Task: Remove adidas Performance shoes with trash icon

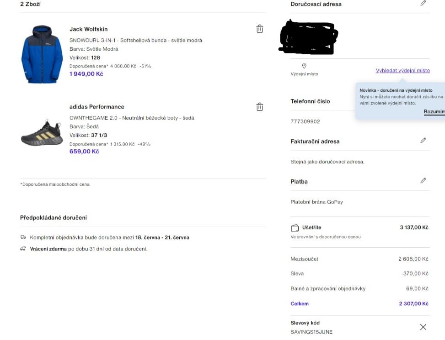Action: point(259,107)
